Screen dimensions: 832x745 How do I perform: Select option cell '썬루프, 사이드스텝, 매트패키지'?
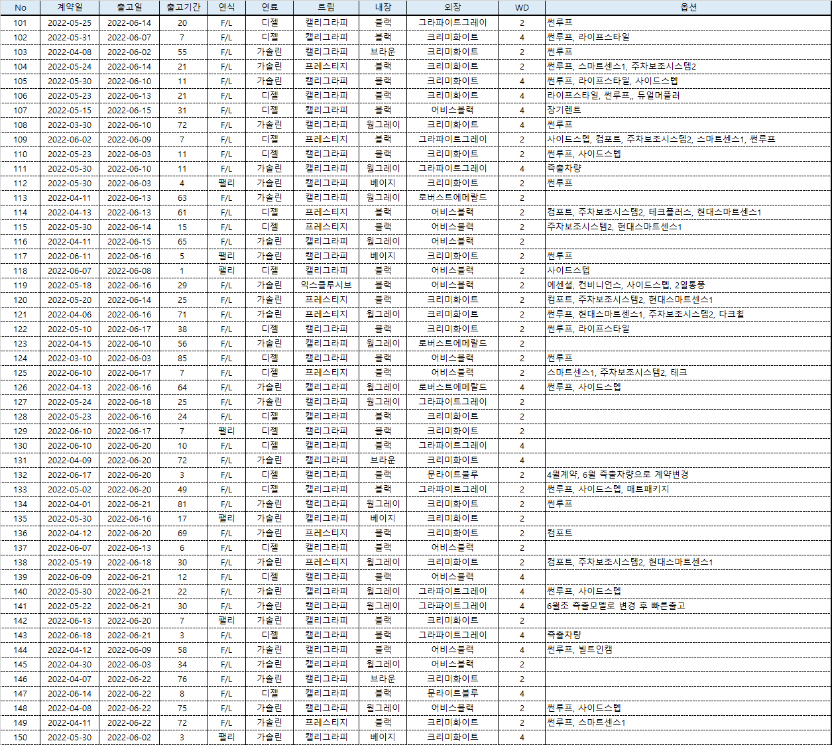coord(688,489)
